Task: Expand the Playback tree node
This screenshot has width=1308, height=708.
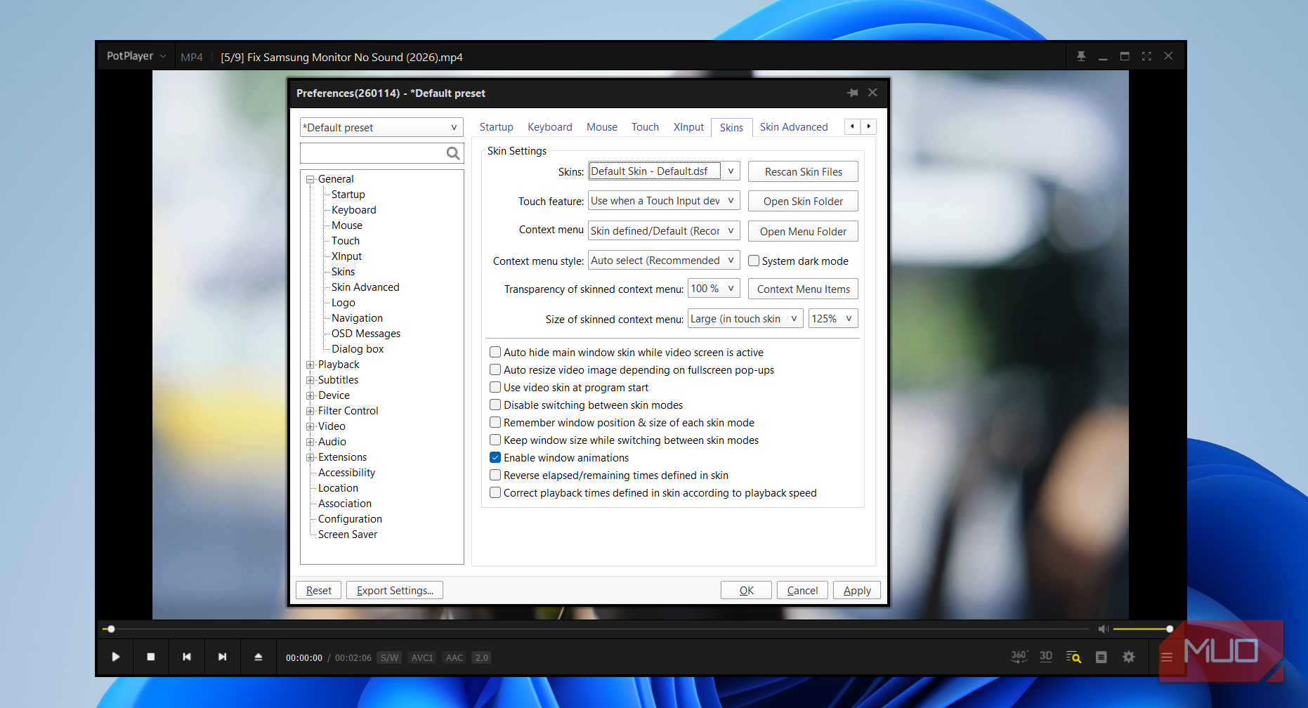Action: (x=310, y=365)
